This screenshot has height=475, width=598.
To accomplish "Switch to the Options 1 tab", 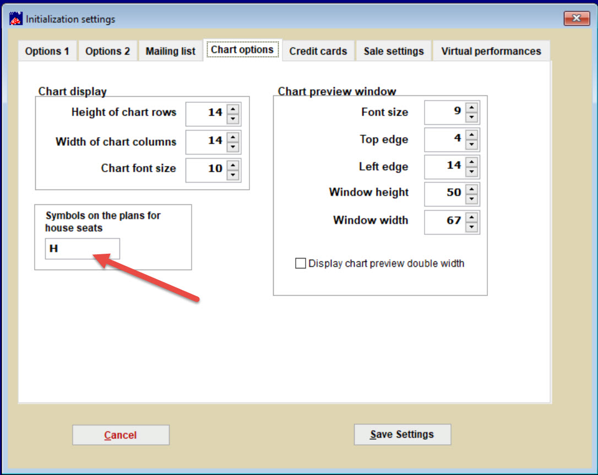I will (47, 51).
